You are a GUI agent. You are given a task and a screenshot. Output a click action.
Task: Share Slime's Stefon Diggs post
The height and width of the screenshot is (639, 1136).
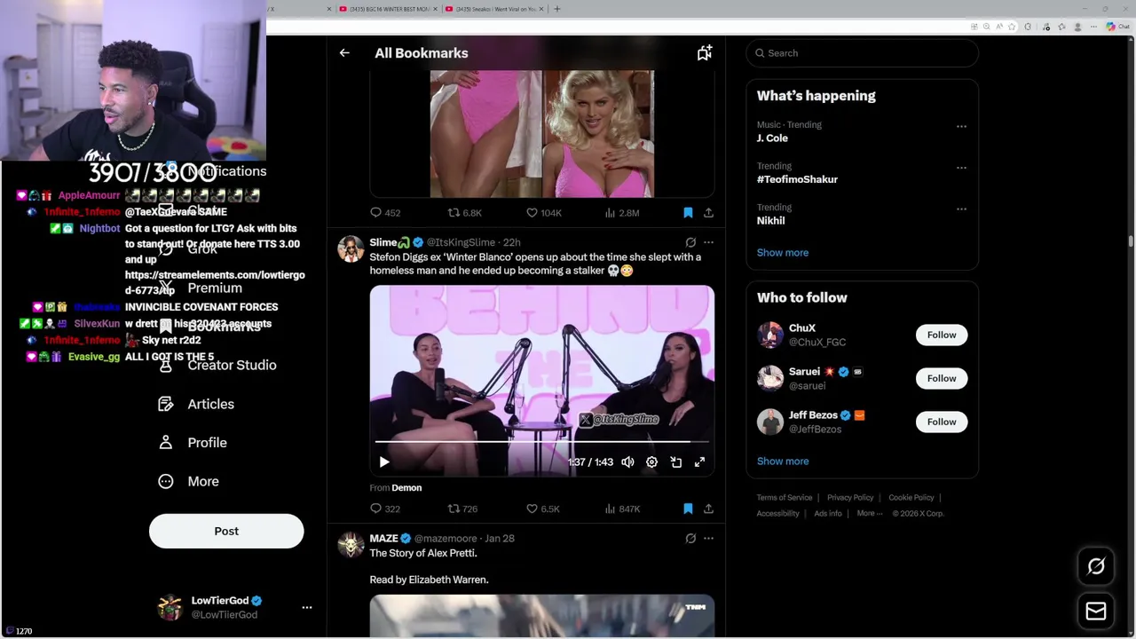point(708,509)
